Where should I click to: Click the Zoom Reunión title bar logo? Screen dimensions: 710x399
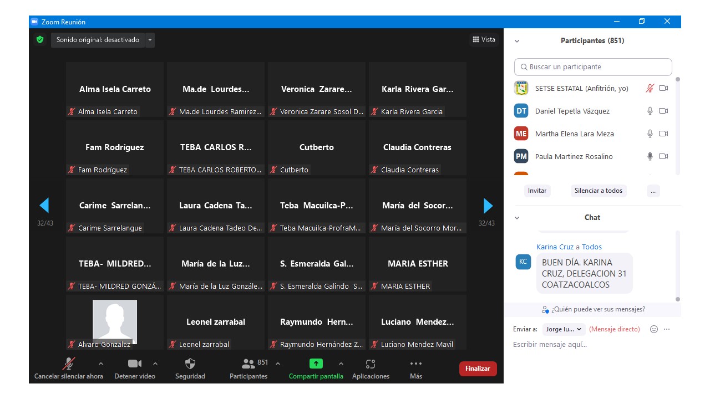coord(34,22)
